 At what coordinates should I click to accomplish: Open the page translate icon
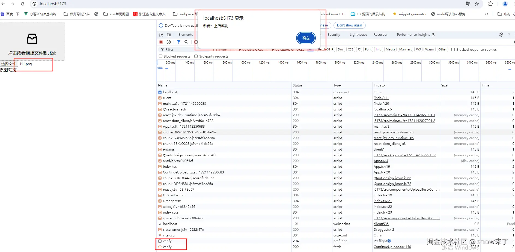[x=468, y=4]
